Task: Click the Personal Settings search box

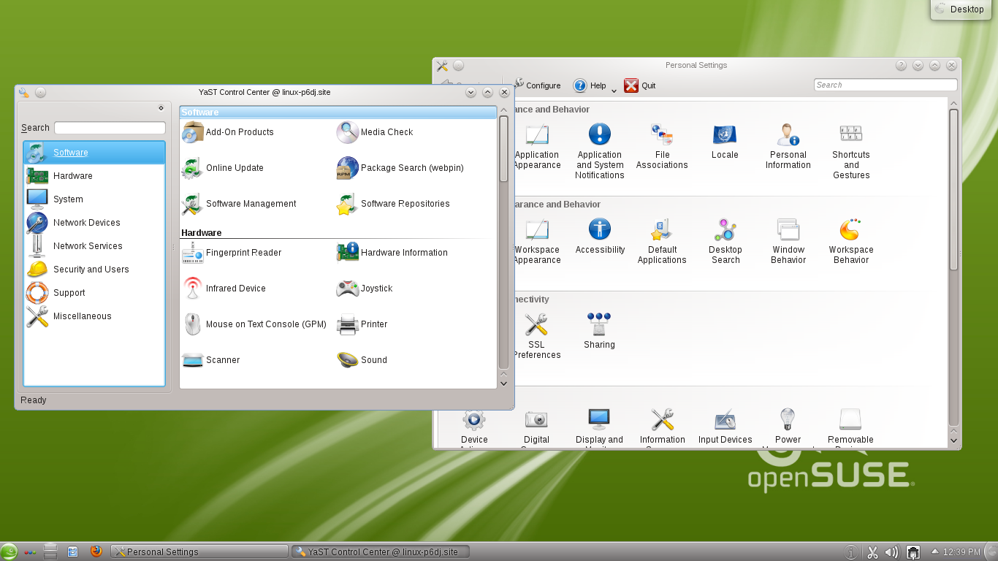Action: point(885,85)
